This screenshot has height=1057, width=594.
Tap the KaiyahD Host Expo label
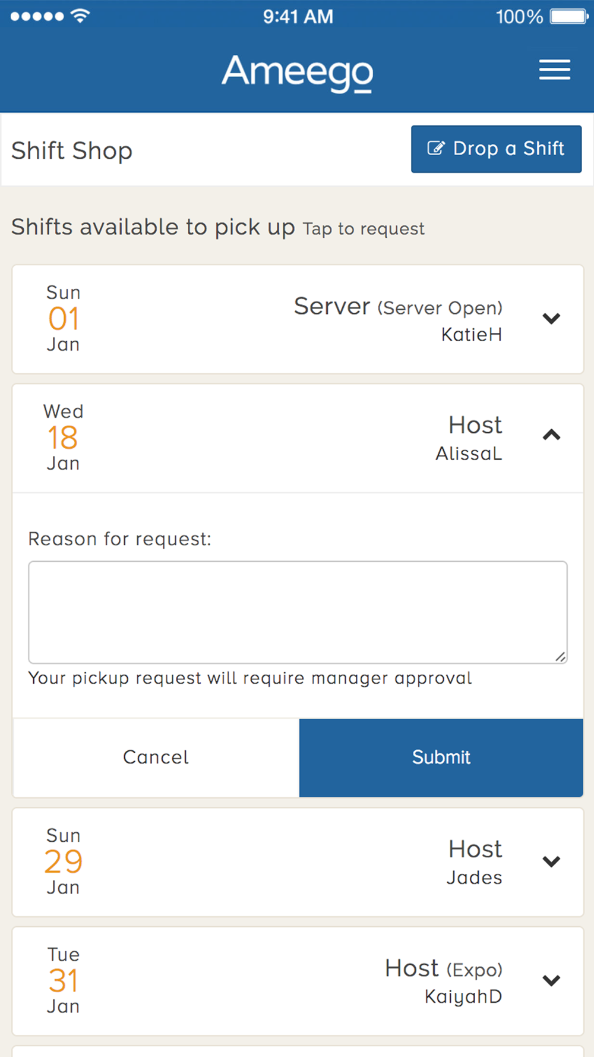click(443, 982)
